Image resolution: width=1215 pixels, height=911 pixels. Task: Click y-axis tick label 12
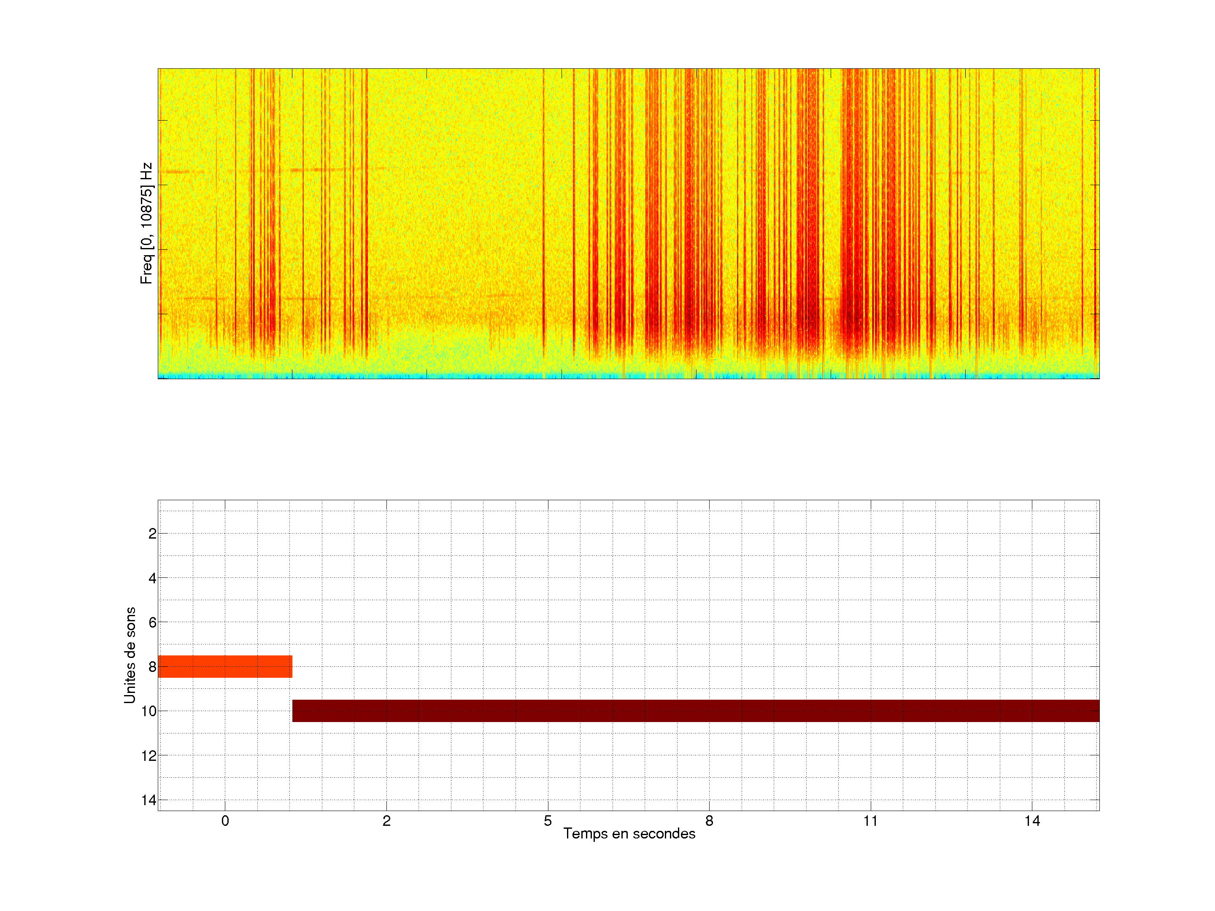pyautogui.click(x=149, y=756)
